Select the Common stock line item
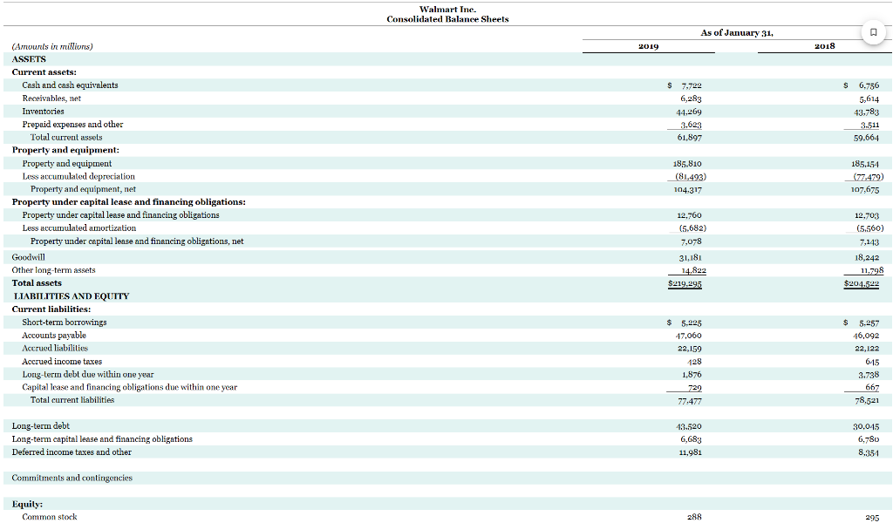The width and height of the screenshot is (893, 523). pos(49,516)
